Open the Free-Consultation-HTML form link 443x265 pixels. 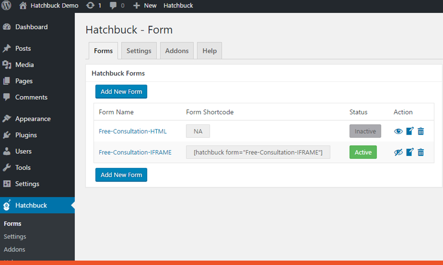point(132,131)
